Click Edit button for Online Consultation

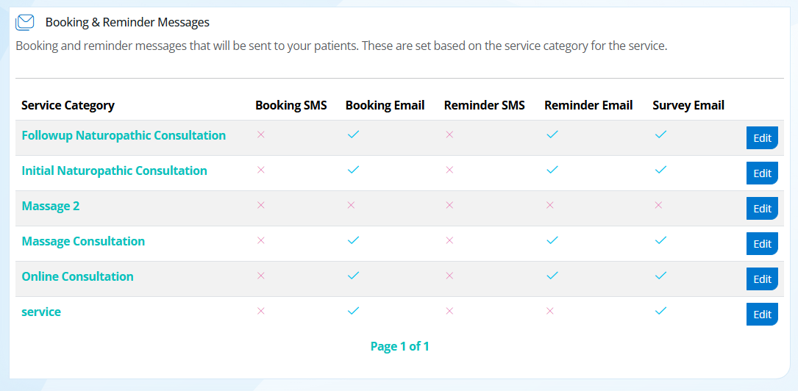pyautogui.click(x=762, y=279)
